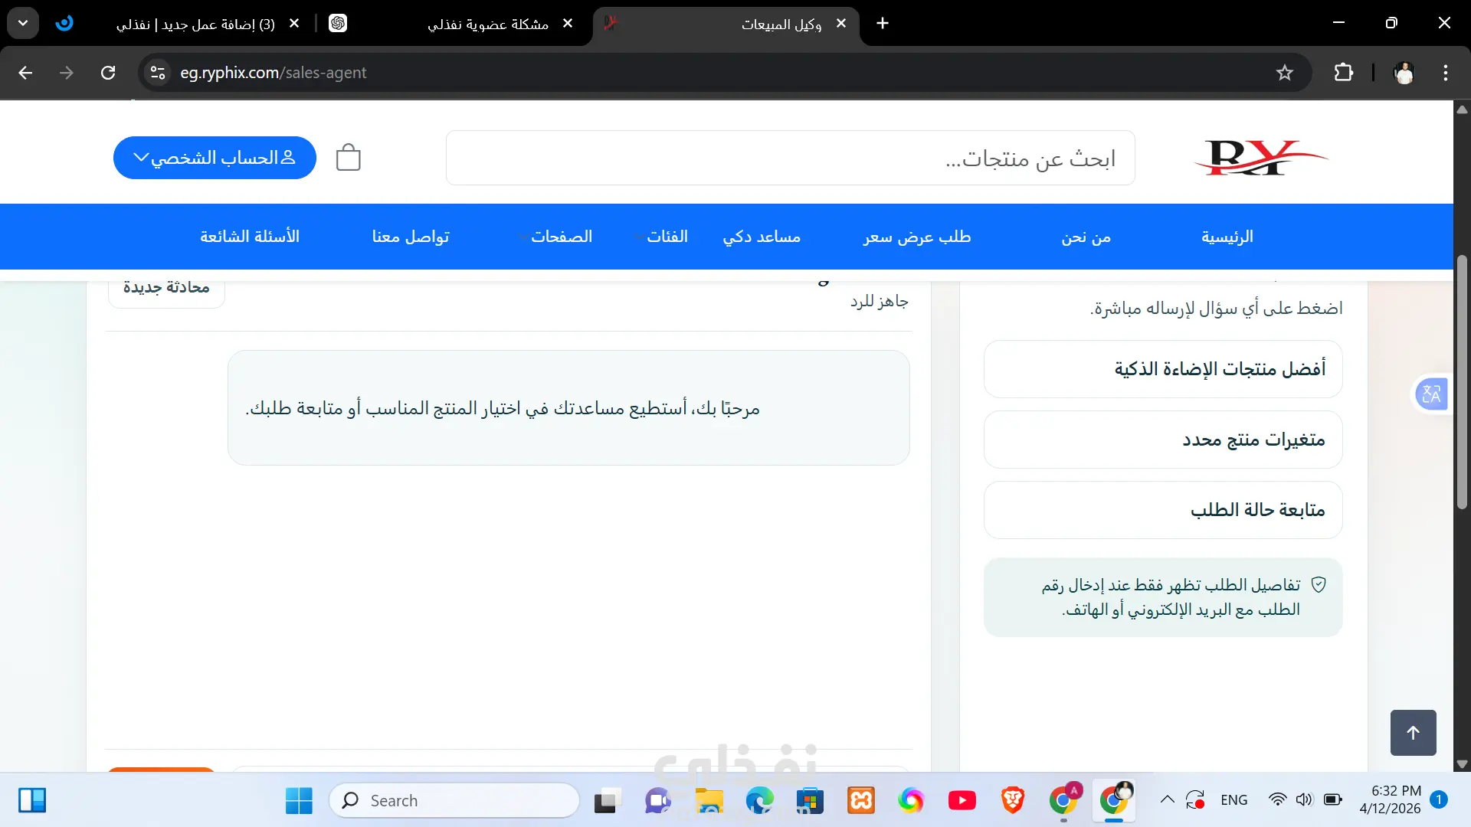This screenshot has width=1471, height=827.
Task: Expand الفئات categories dropdown
Action: [663, 237]
